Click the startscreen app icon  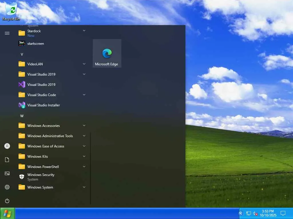point(22,43)
